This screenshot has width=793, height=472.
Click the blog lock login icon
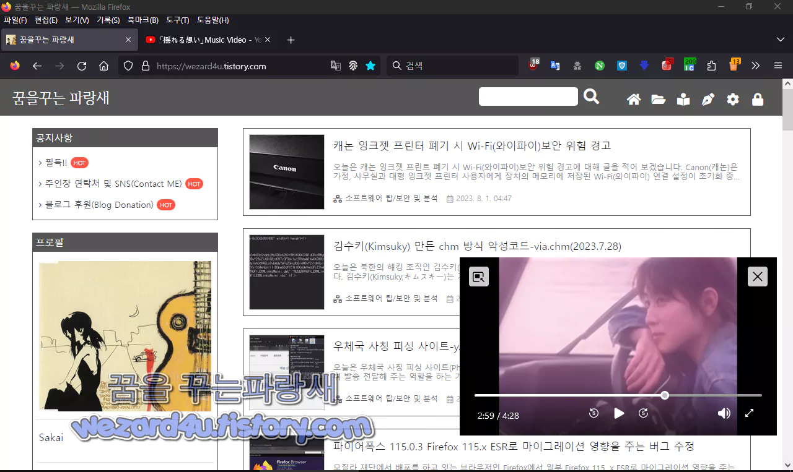click(x=758, y=100)
